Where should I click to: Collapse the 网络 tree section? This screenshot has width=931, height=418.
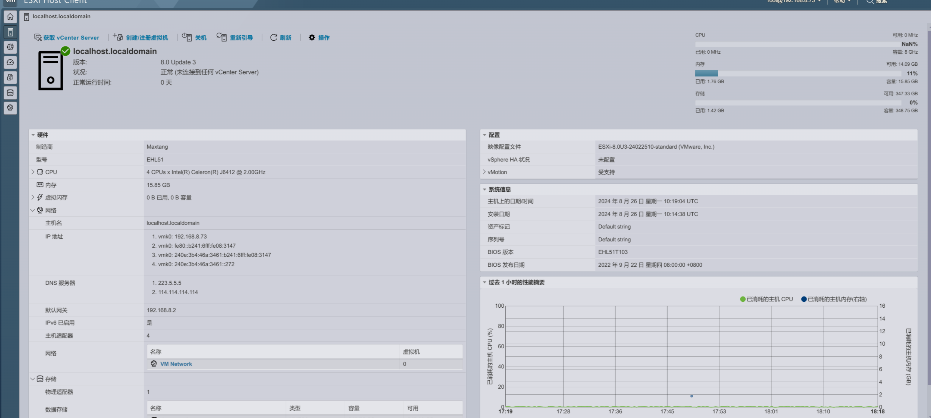pyautogui.click(x=32, y=210)
